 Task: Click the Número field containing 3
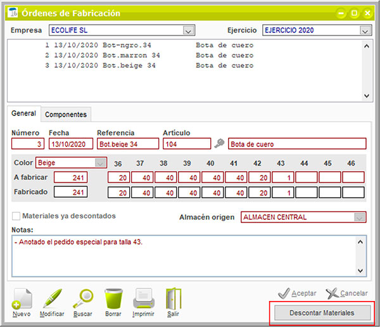[x=28, y=144]
